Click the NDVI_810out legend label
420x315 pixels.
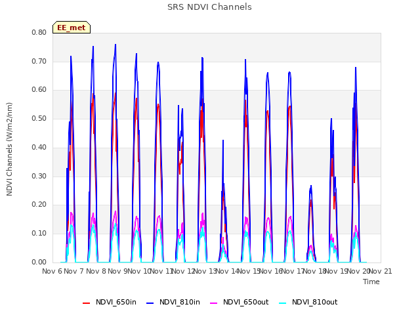click(315, 302)
